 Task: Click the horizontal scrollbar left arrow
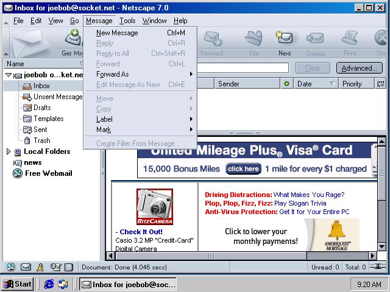(x=111, y=255)
